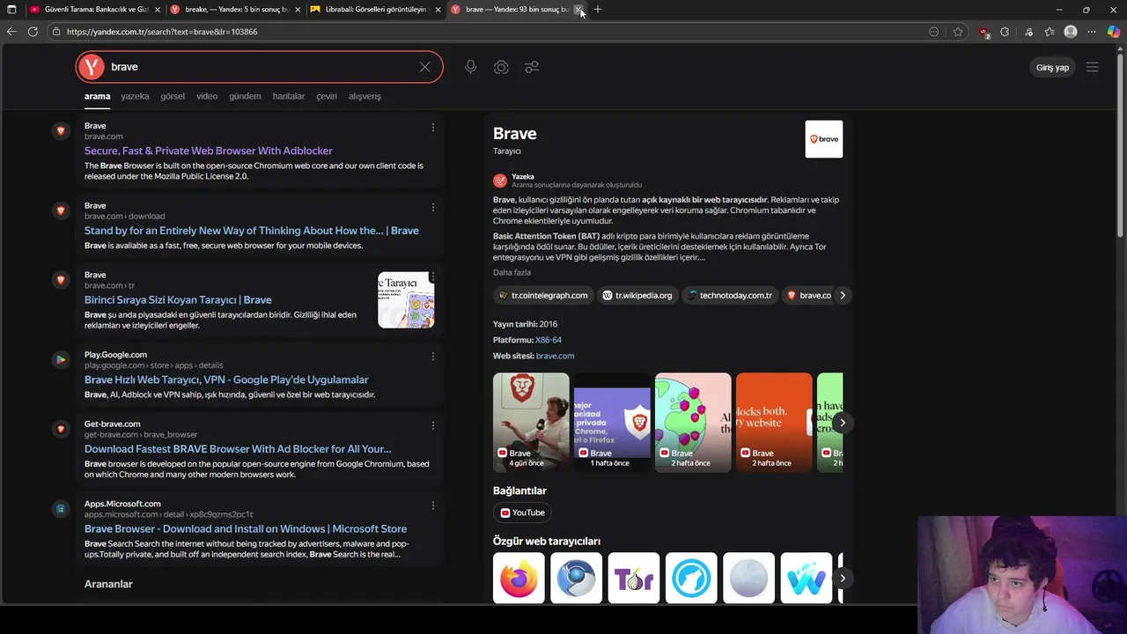Switch to video search tab

pos(207,96)
